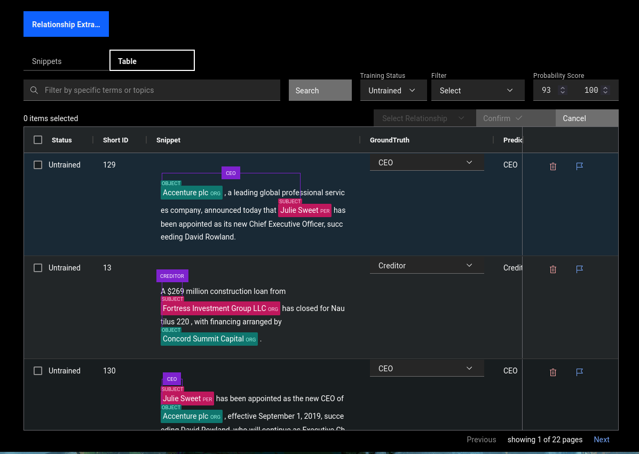Delete row 129 with trash icon

[x=553, y=166]
